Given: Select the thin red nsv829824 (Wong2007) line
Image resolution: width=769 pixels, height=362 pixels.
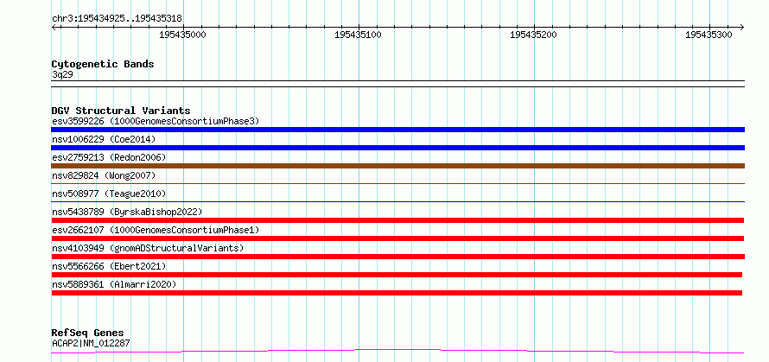Looking at the screenshot, I should [397, 183].
